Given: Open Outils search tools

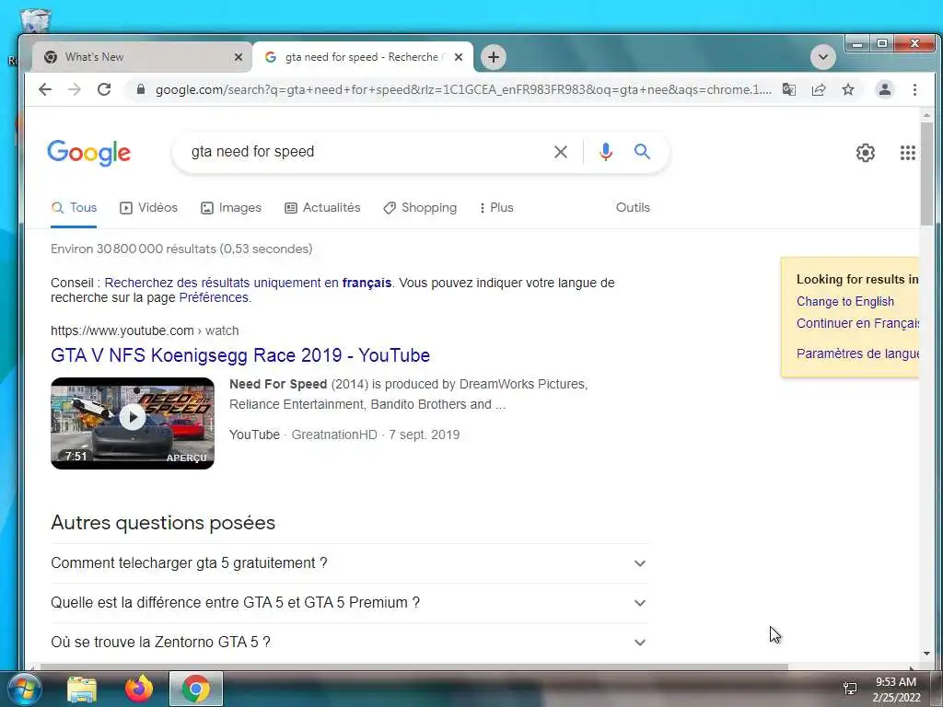Looking at the screenshot, I should point(633,207).
